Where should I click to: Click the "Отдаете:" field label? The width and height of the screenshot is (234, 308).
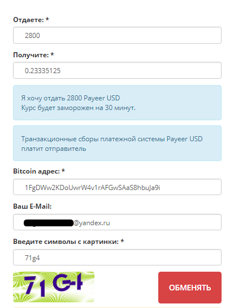(x=28, y=20)
